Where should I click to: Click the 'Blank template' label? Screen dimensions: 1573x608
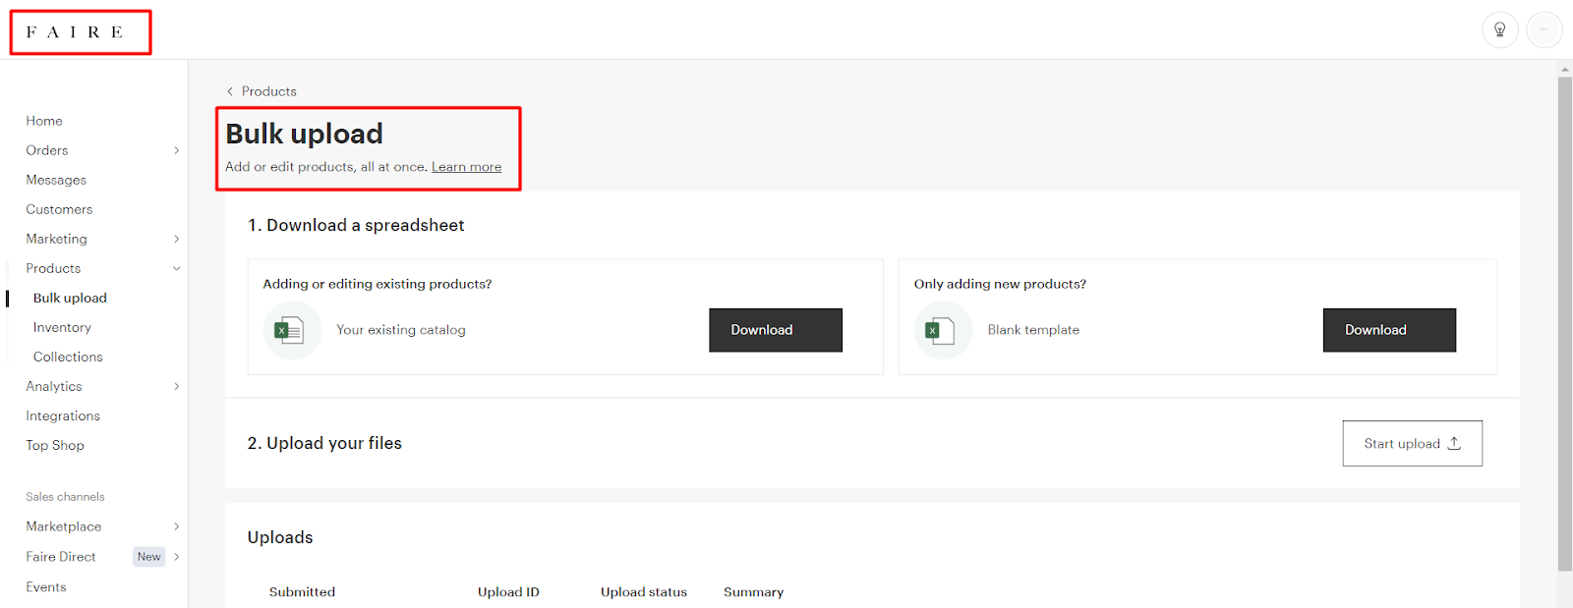pyautogui.click(x=1033, y=330)
